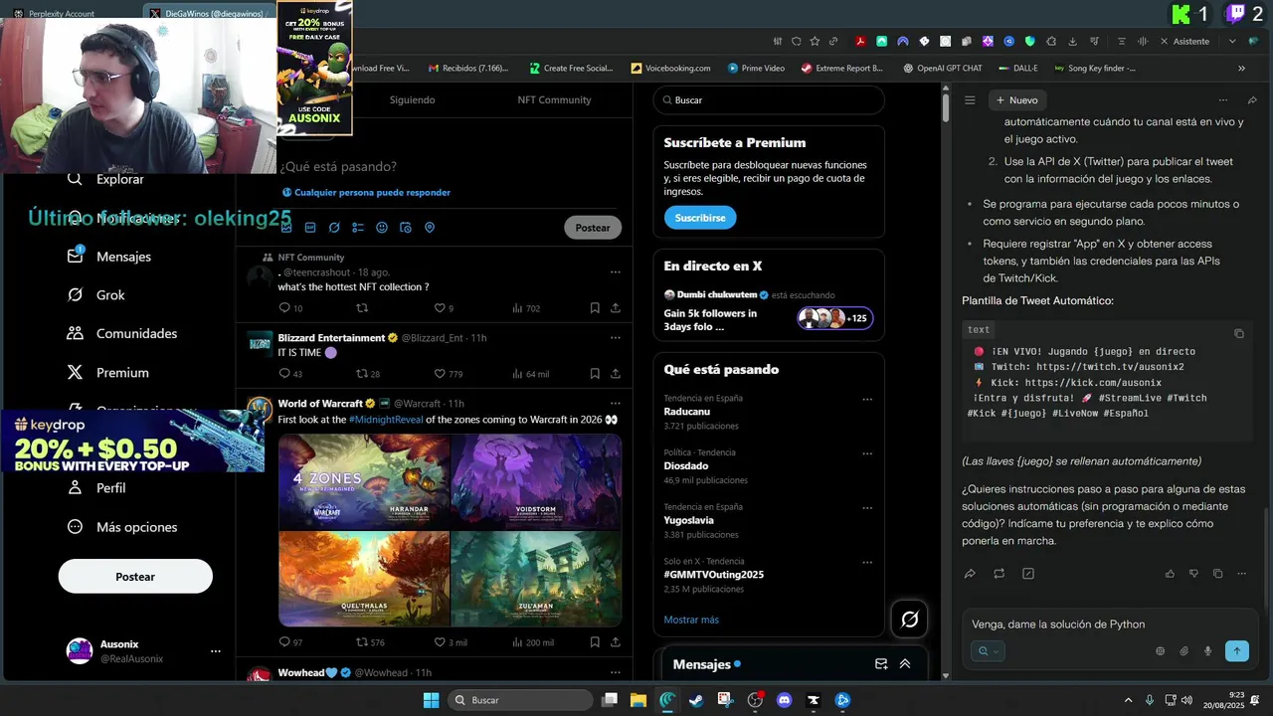Attach a file in Perplexity prompt
This screenshot has width=1273, height=716.
(1184, 651)
